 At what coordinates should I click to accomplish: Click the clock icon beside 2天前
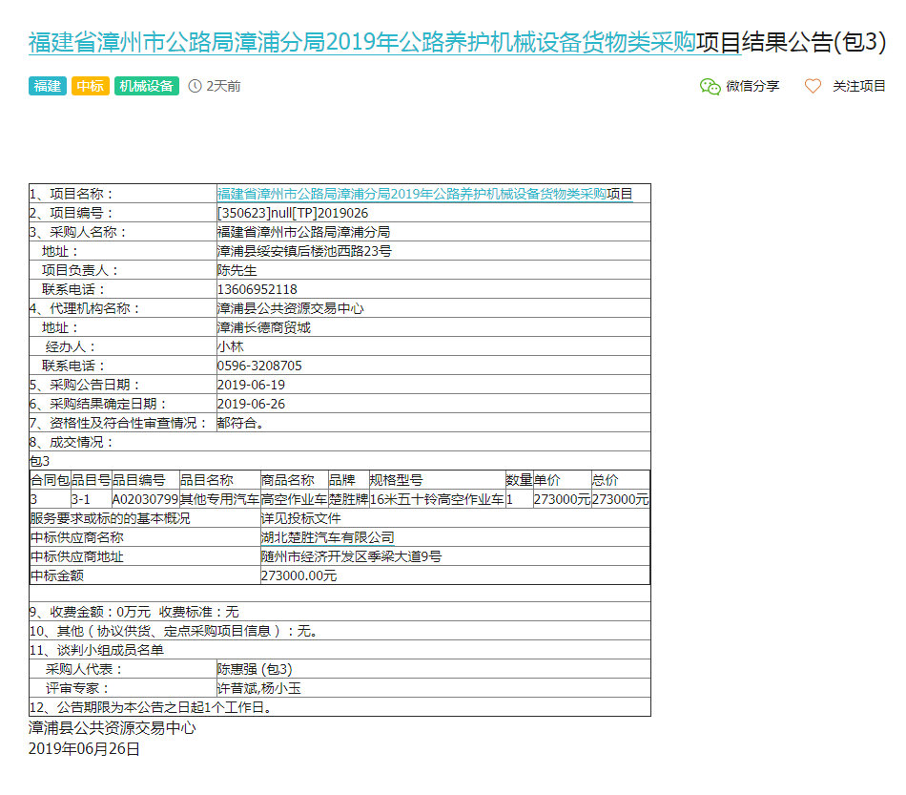pos(196,86)
